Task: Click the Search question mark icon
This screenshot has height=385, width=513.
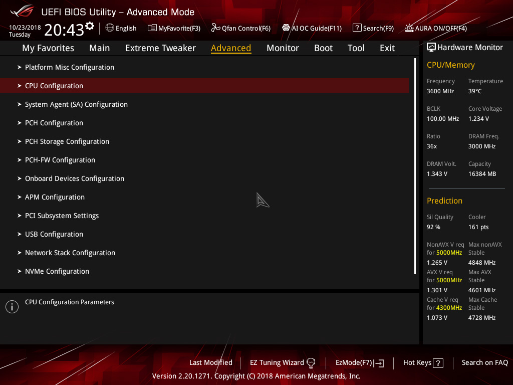Action: (357, 28)
